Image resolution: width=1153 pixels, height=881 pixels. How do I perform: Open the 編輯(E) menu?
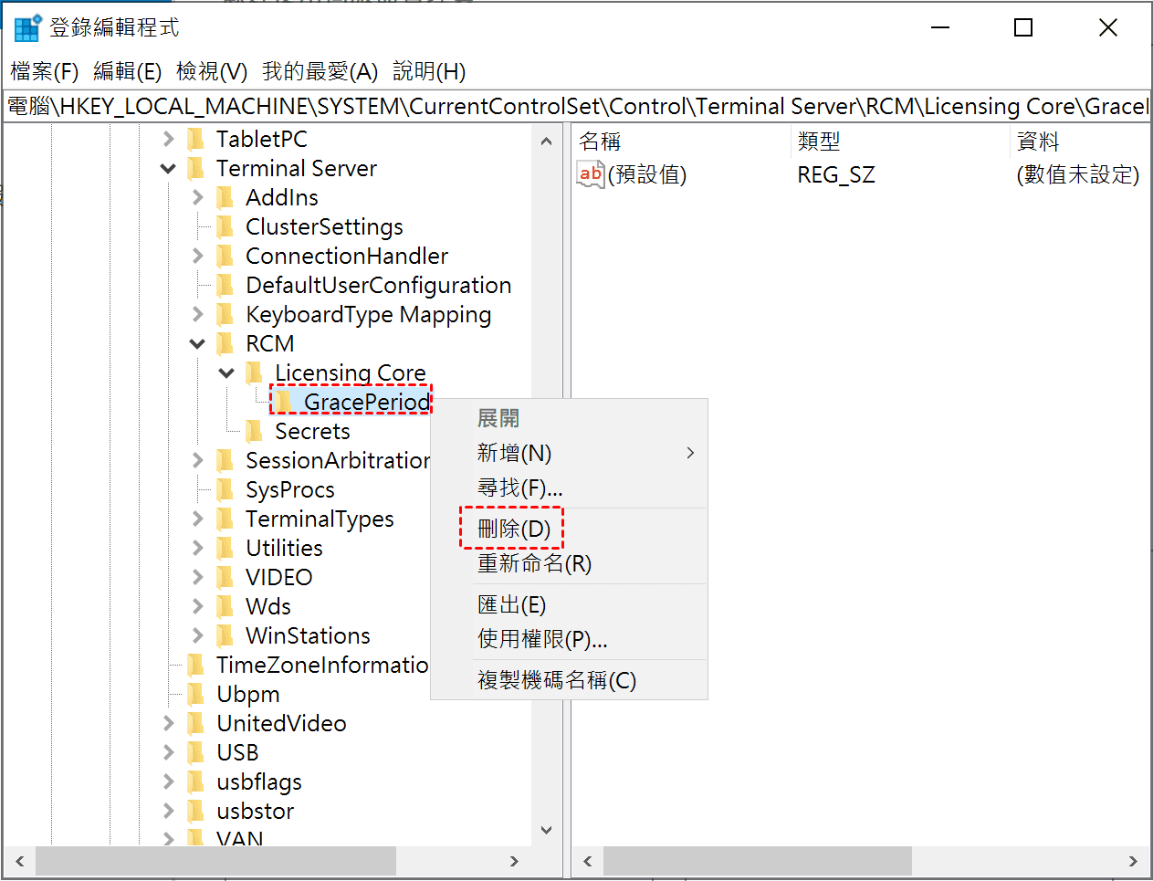tap(128, 71)
